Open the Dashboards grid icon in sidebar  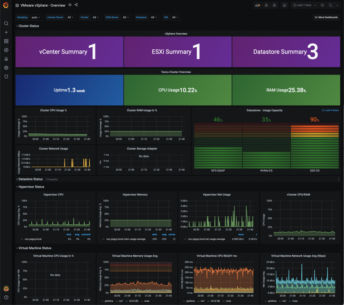(x=6, y=41)
